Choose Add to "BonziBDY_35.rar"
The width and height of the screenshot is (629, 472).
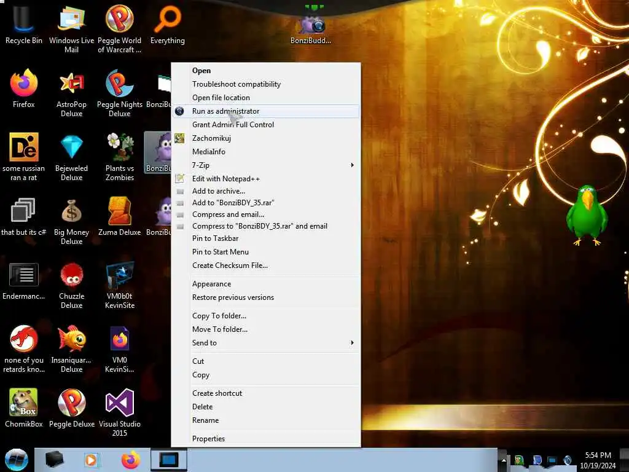(x=266, y=203)
